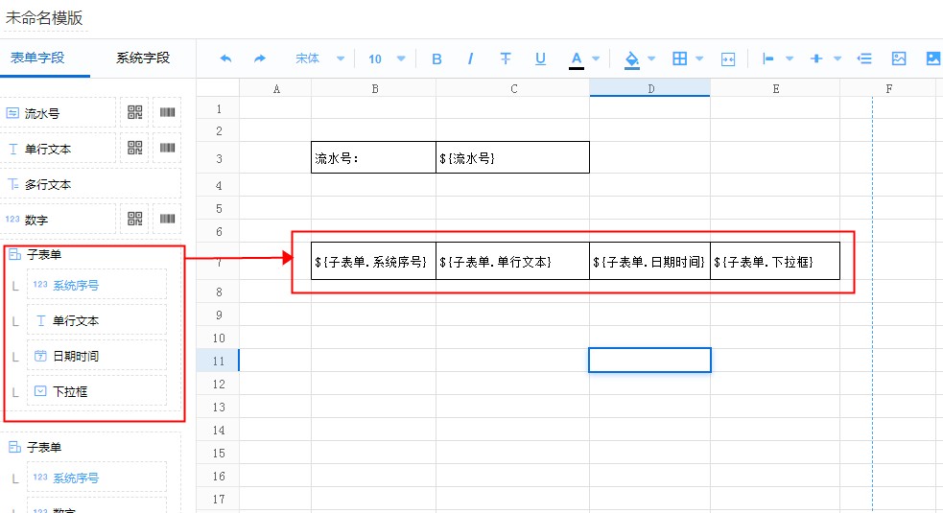The height and width of the screenshot is (513, 943).
Task: Select the 表单字段 tab
Action: pos(37,58)
